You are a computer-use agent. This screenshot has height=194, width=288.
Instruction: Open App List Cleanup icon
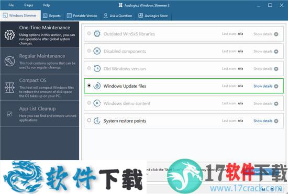pyautogui.click(x=9, y=114)
